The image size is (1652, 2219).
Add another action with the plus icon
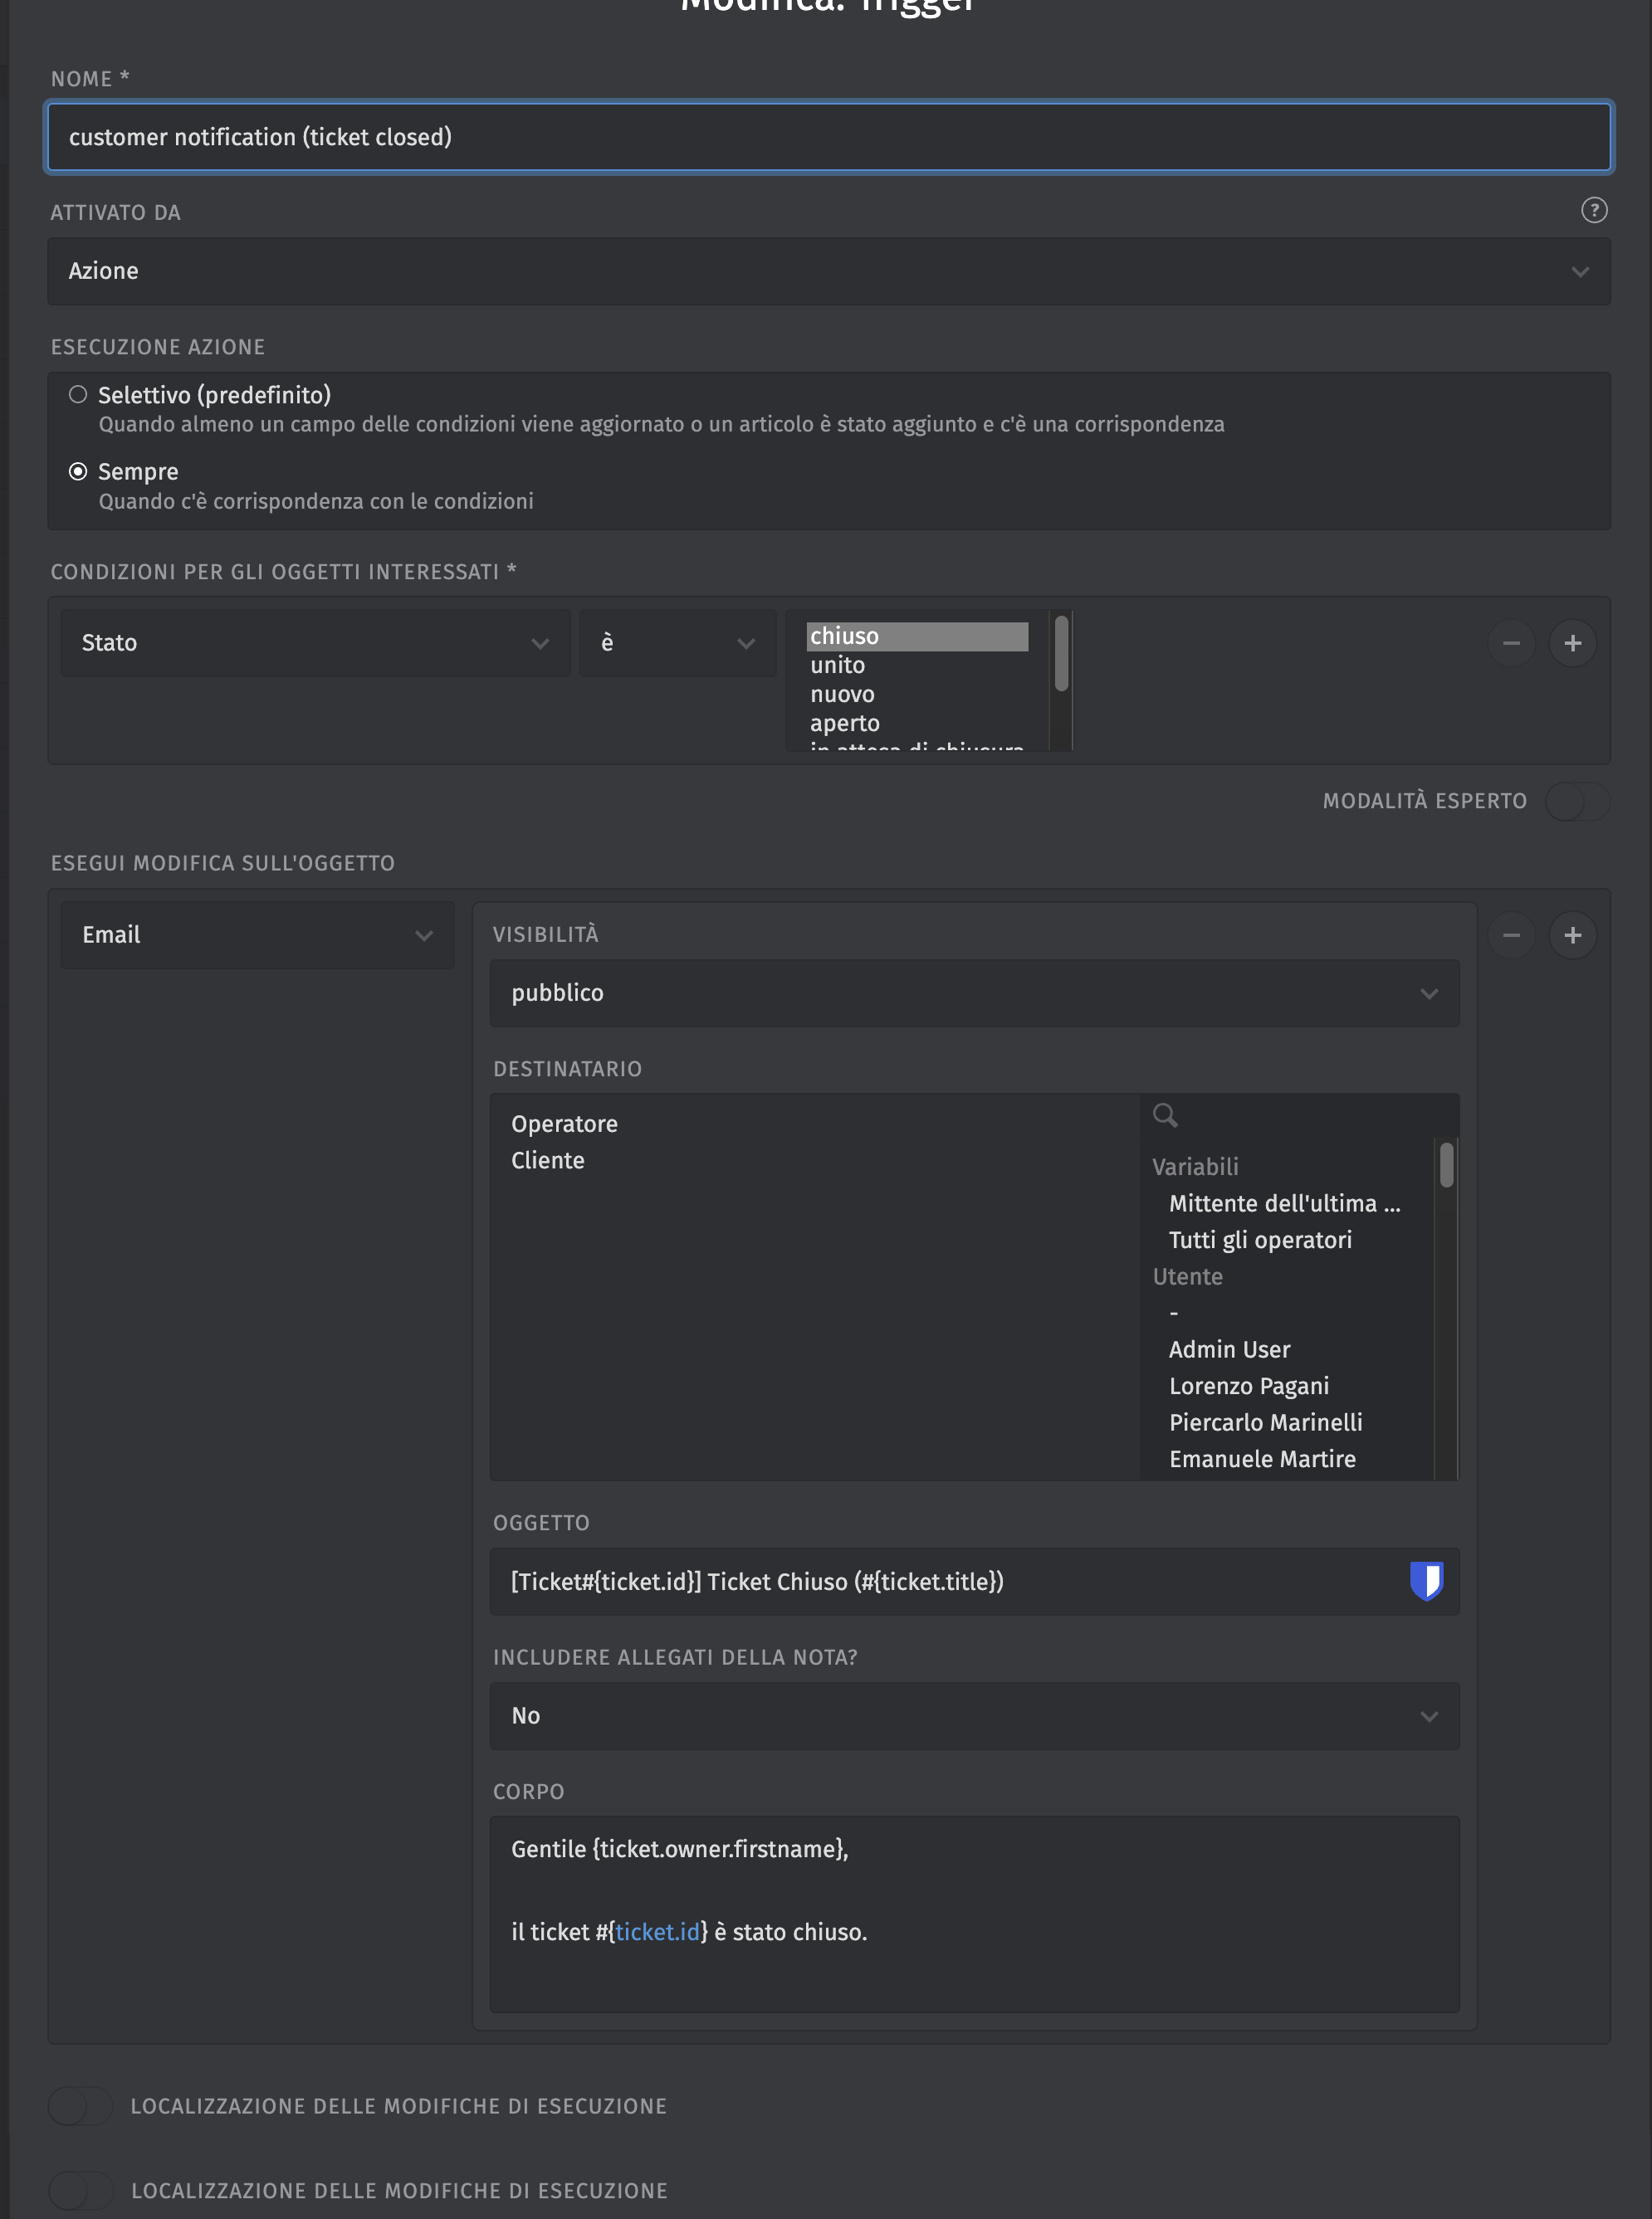point(1572,934)
